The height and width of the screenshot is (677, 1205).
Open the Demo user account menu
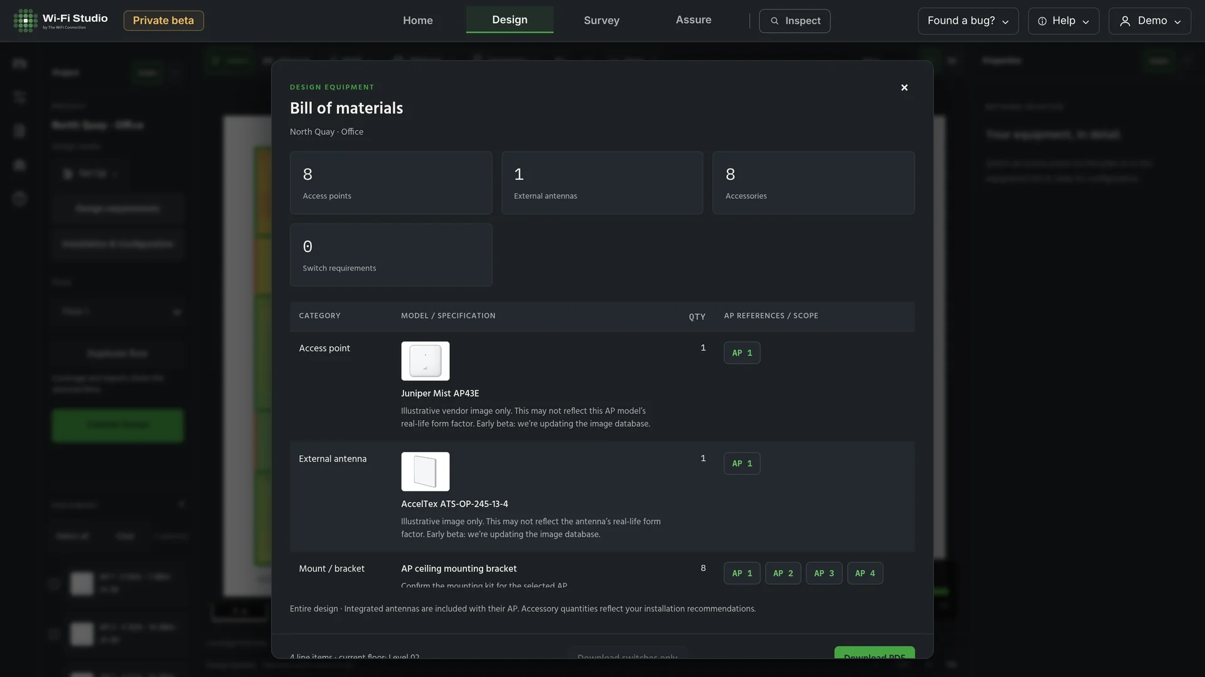tap(1150, 21)
